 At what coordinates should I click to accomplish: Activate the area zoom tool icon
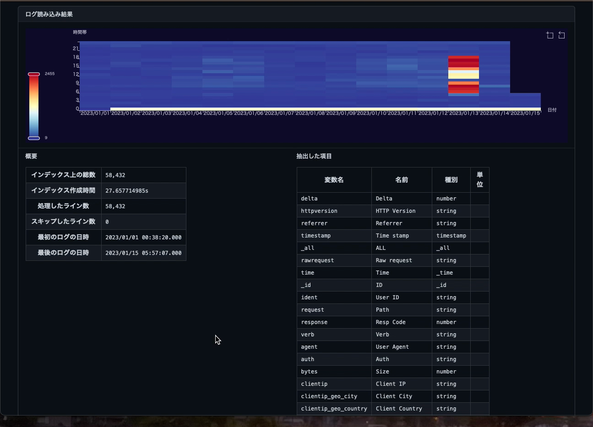click(549, 35)
